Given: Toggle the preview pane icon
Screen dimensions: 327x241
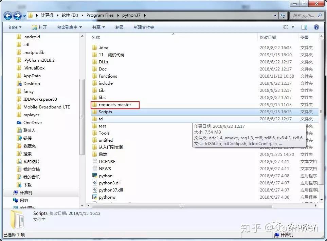Looking at the screenshot, I should tap(304, 27).
